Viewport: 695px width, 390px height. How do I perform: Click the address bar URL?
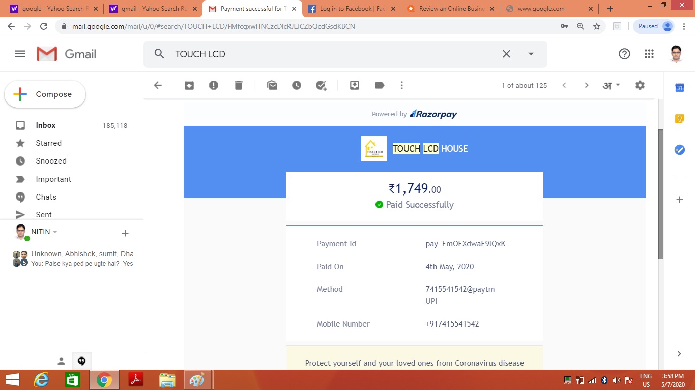pos(213,26)
